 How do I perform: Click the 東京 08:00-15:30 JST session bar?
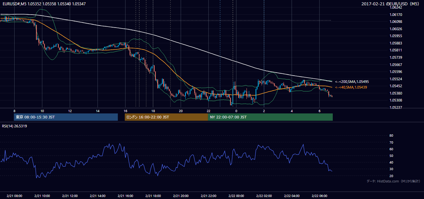[x=66, y=117]
